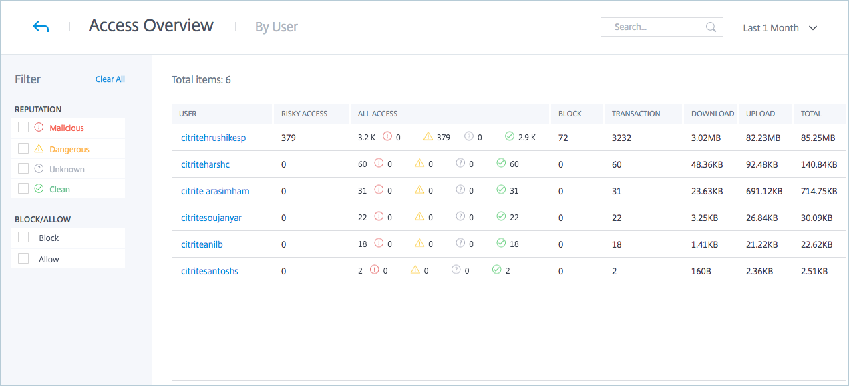Click malicious icon in citritehrushikesp row

tap(387, 137)
